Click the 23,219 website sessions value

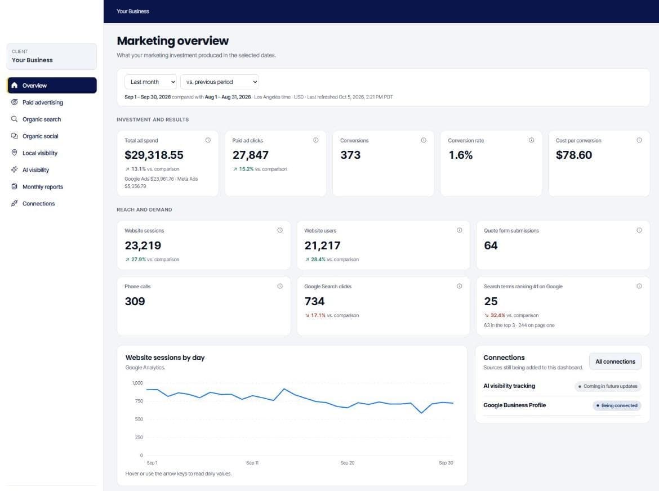(143, 245)
